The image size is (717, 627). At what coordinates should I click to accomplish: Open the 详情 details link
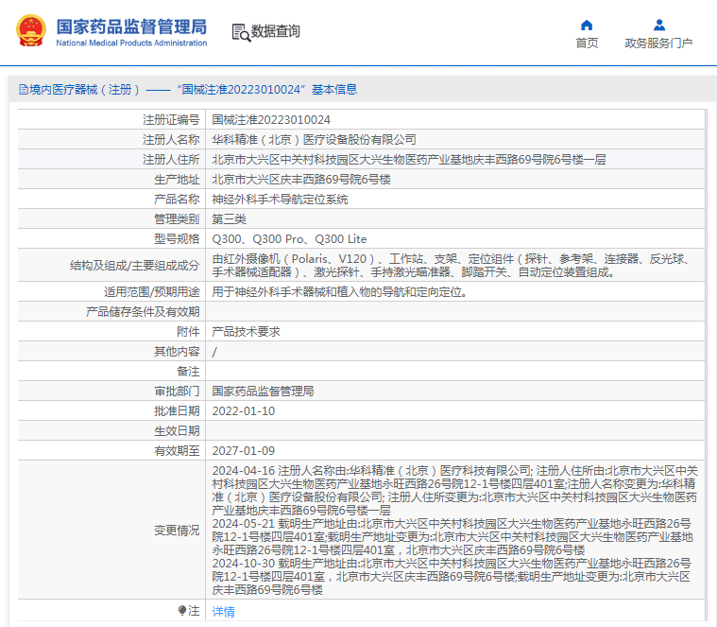point(224,612)
